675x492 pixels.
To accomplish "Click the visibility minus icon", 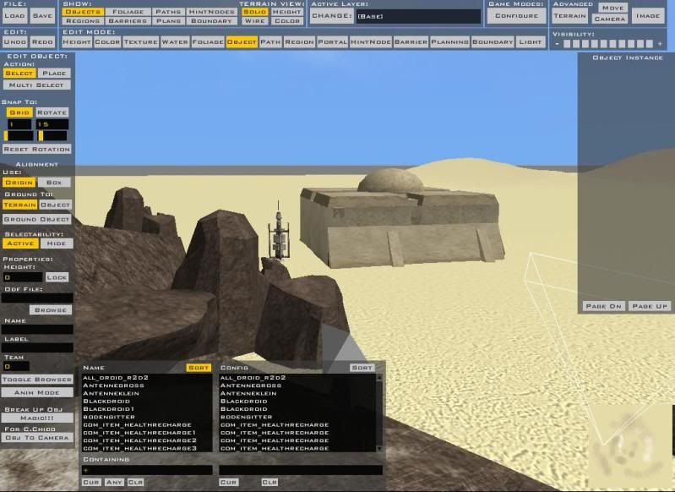I will tap(557, 44).
